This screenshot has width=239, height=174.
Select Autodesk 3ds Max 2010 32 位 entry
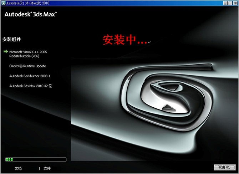click(31, 86)
